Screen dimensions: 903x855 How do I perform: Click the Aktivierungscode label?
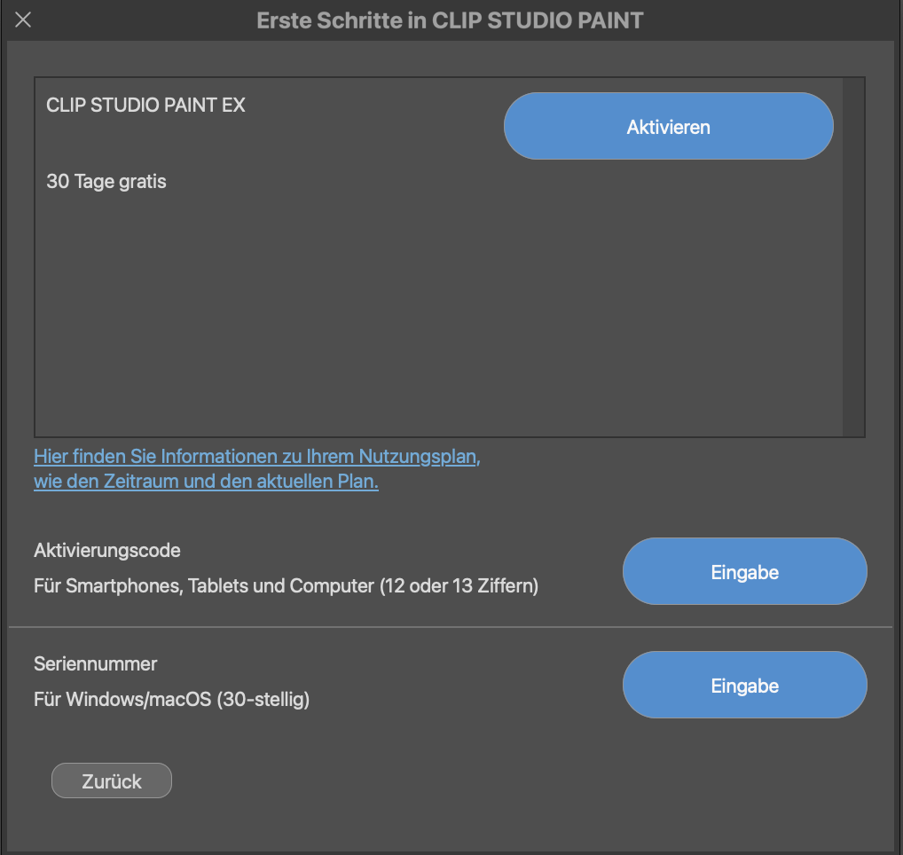tap(107, 551)
